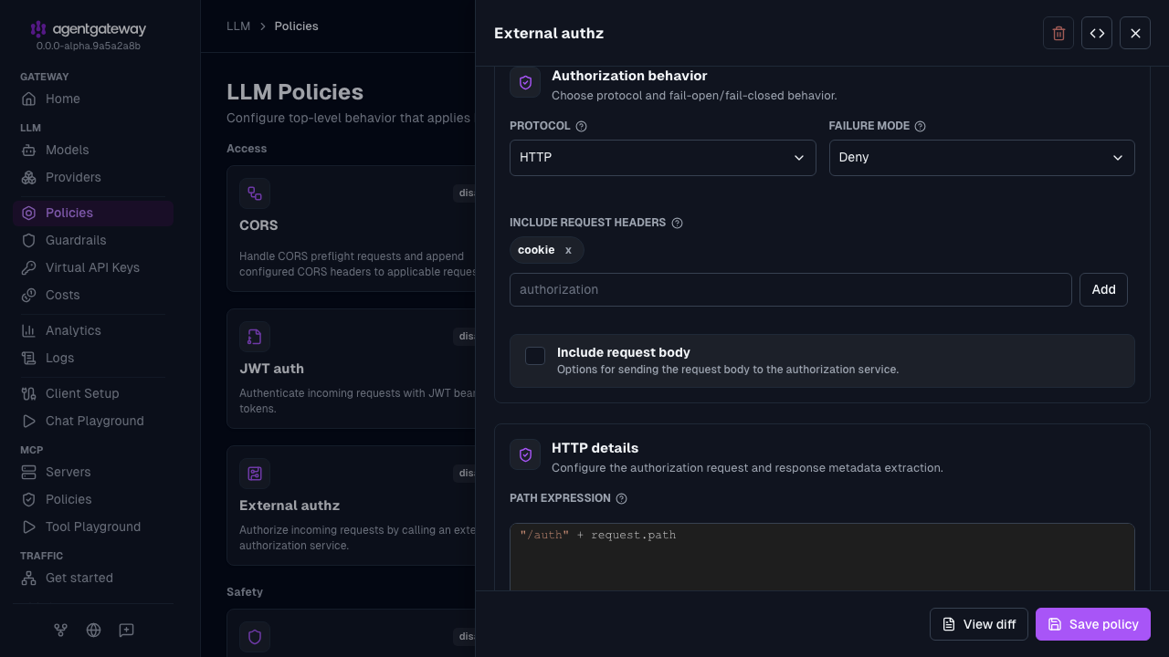Delete the External authz policy via trash icon
Screen dimensions: 1169x657
(x=1058, y=33)
